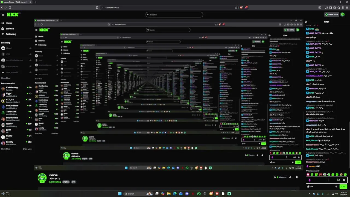
Task: Go back with browser back arrow
Action: click(x=2, y=7)
